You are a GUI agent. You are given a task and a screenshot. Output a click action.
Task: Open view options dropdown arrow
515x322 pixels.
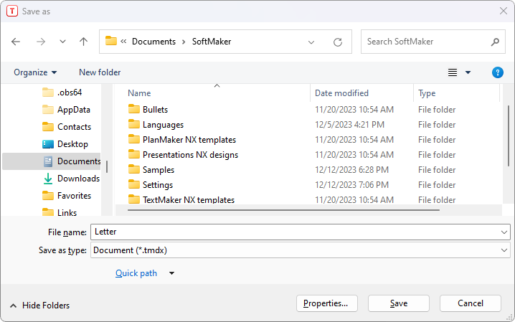point(468,72)
